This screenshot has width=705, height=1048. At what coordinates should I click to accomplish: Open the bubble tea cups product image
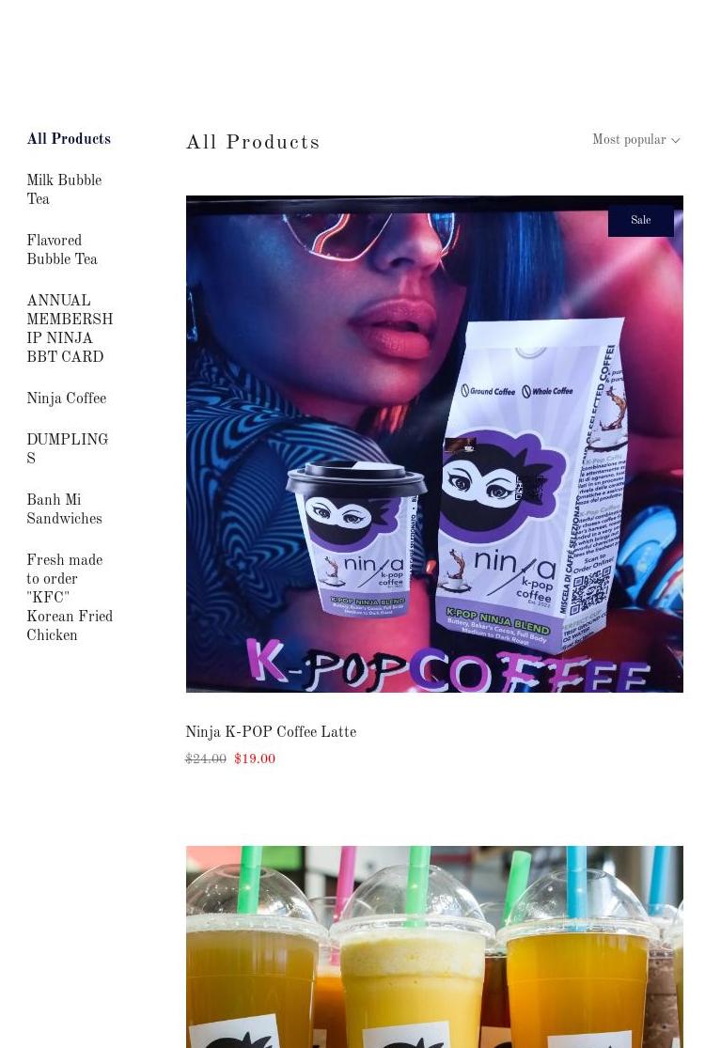coord(434,946)
